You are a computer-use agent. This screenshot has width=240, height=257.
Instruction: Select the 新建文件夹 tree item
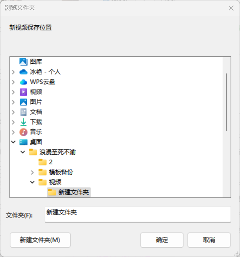pyautogui.click(x=69, y=192)
